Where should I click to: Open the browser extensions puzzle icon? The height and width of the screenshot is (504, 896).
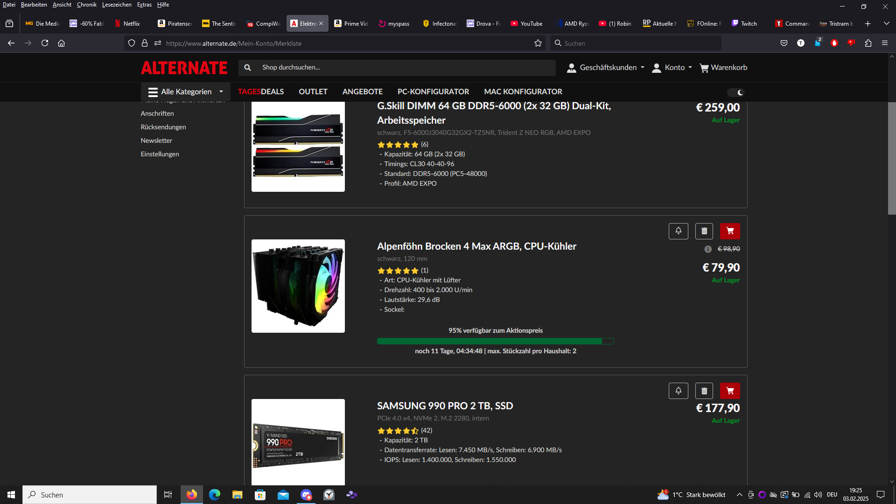(x=868, y=43)
